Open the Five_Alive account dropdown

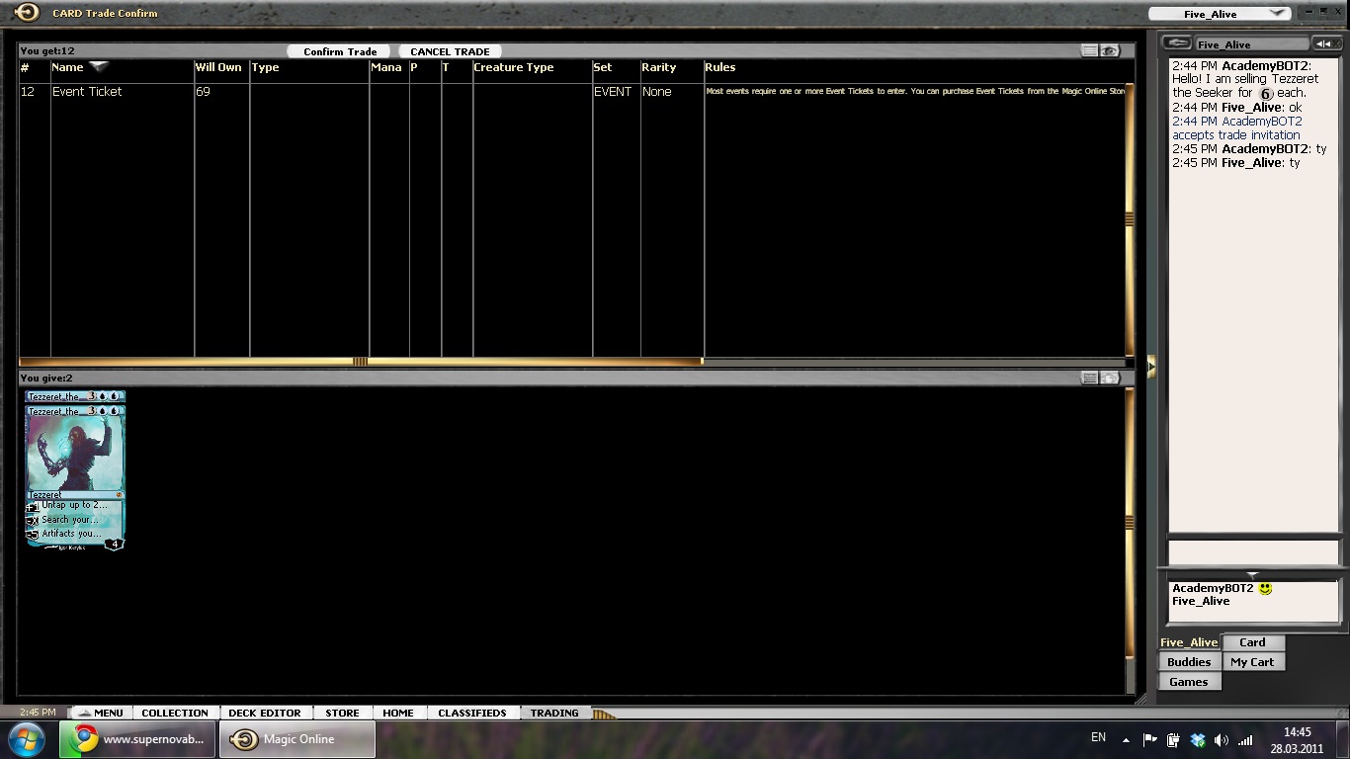[x=1277, y=14]
